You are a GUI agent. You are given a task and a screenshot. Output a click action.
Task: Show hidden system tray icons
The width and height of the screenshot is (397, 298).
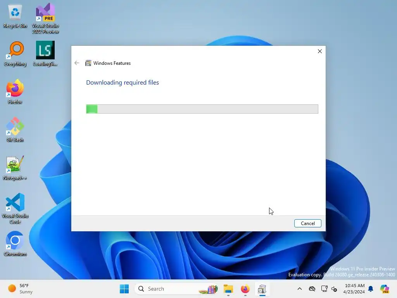click(300, 289)
